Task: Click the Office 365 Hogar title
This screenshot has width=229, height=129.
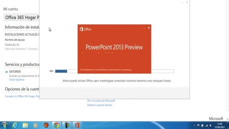Action: tap(22, 18)
